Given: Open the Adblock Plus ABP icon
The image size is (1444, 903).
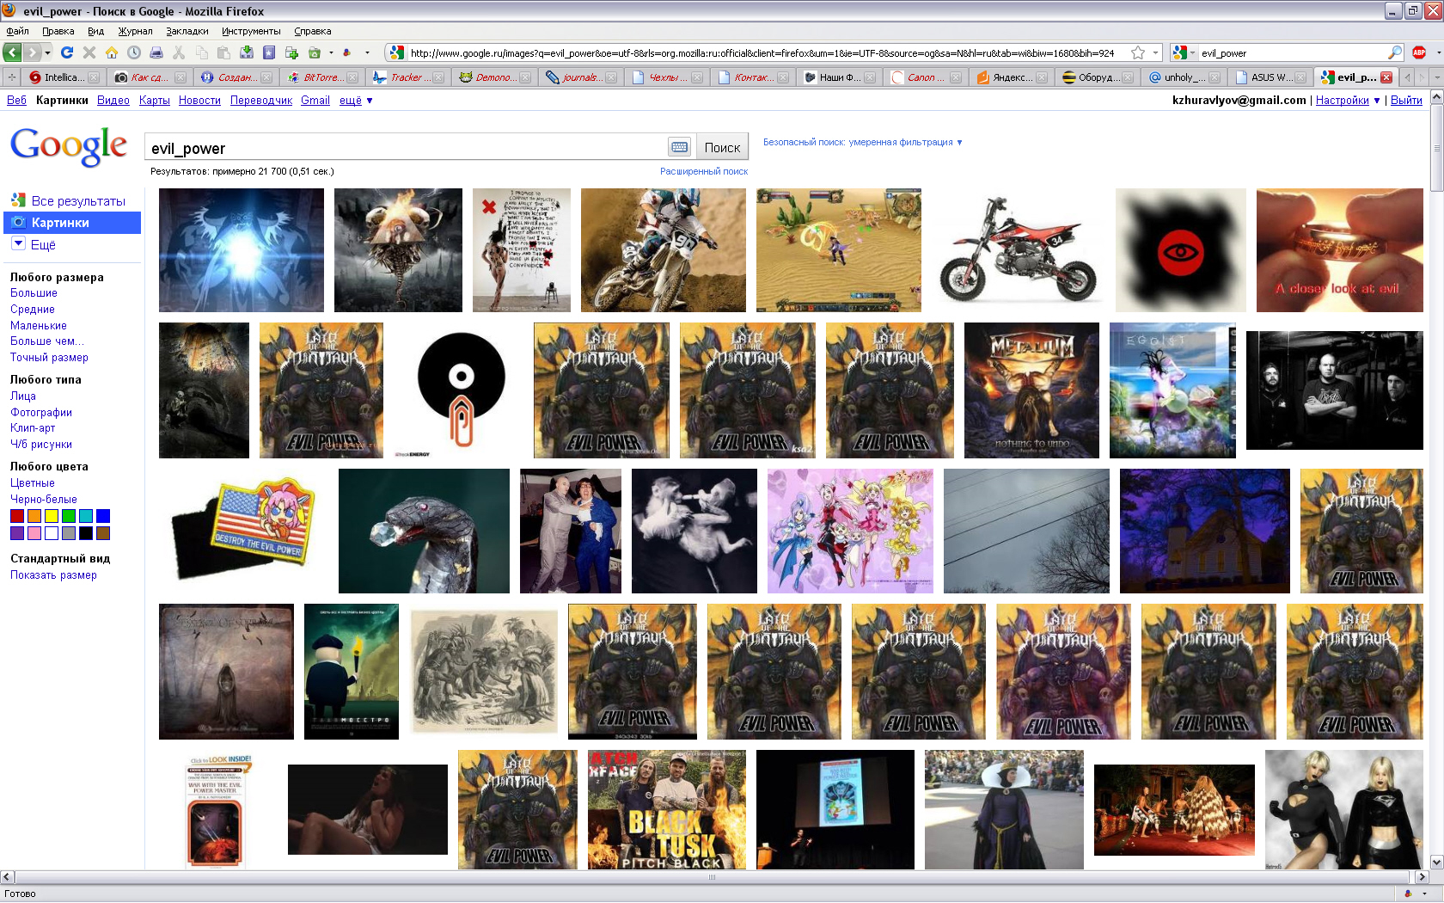Looking at the screenshot, I should [x=1419, y=52].
